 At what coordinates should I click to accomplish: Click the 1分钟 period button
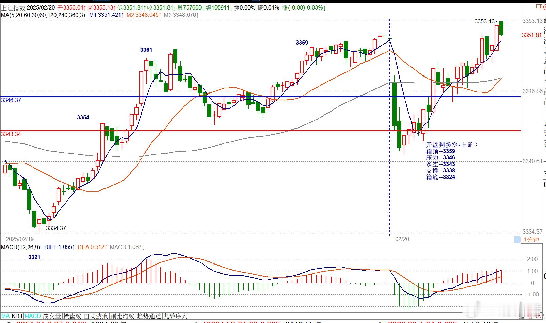pos(531,239)
